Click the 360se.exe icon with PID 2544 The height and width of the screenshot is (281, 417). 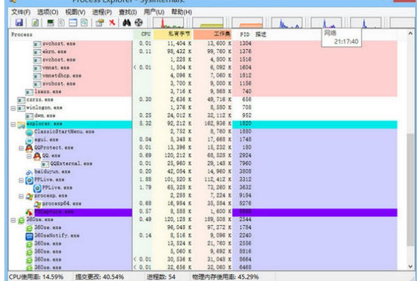[21, 221]
